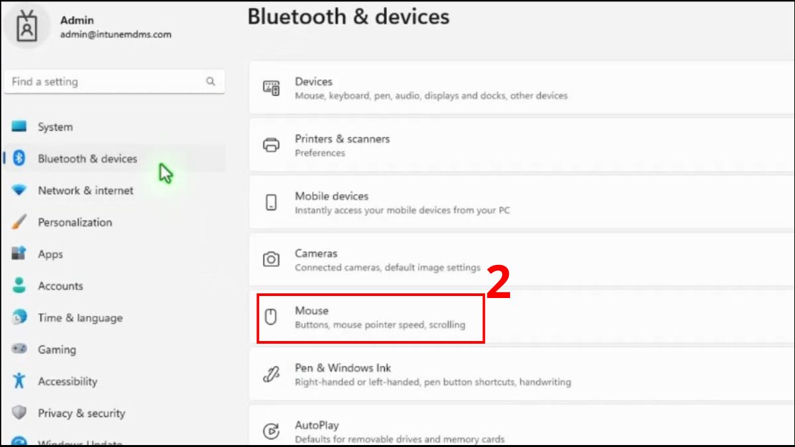The image size is (795, 447).
Task: Open Time & language settings
Action: pos(79,317)
